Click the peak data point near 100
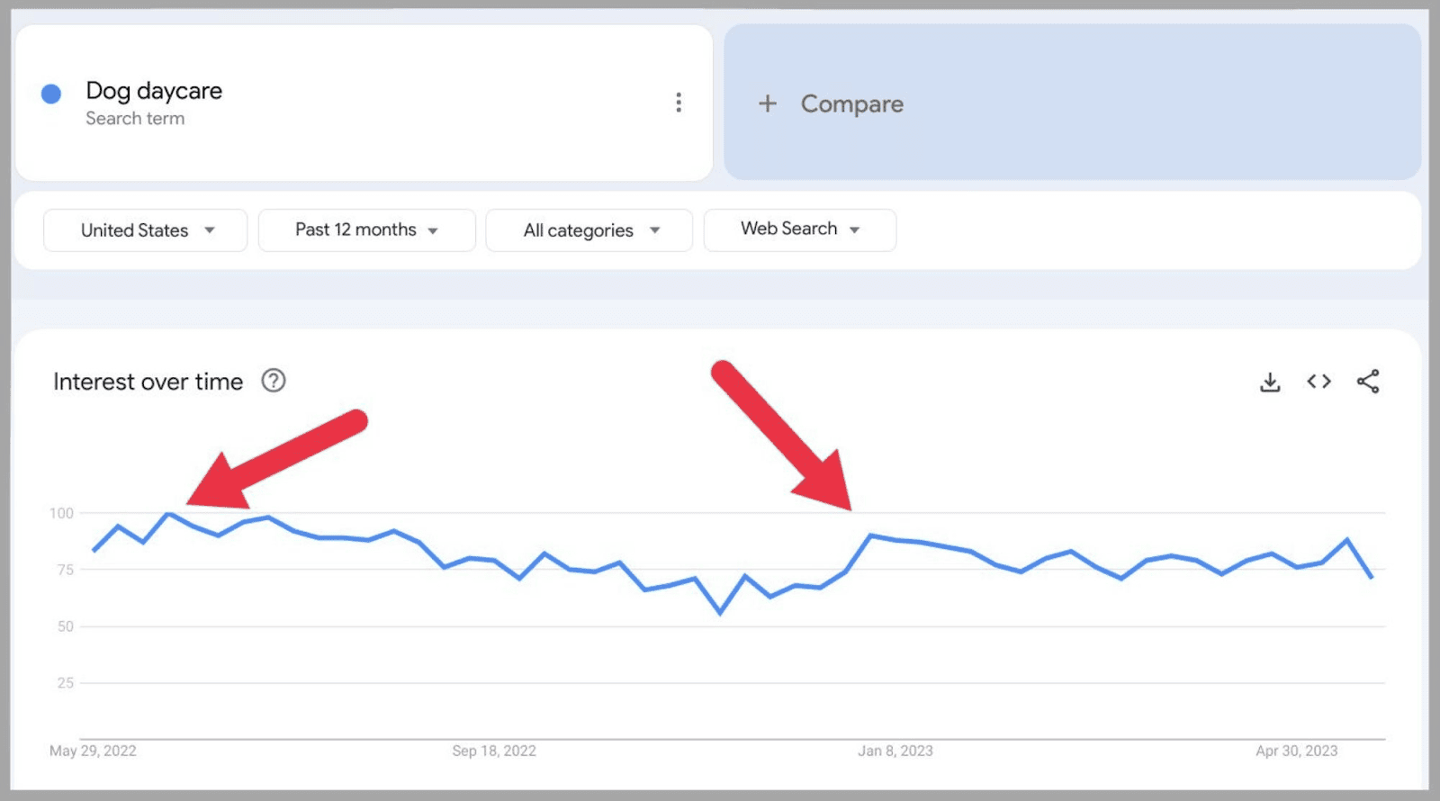1440x801 pixels. click(169, 514)
